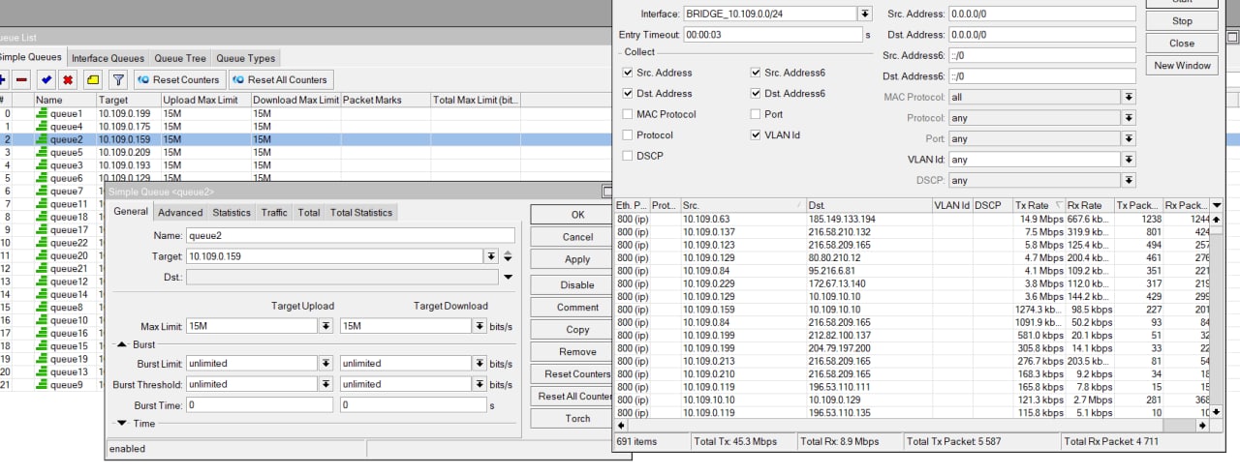Enable Port collect checkbox
Screen dimensions: 1240x475
tap(756, 114)
